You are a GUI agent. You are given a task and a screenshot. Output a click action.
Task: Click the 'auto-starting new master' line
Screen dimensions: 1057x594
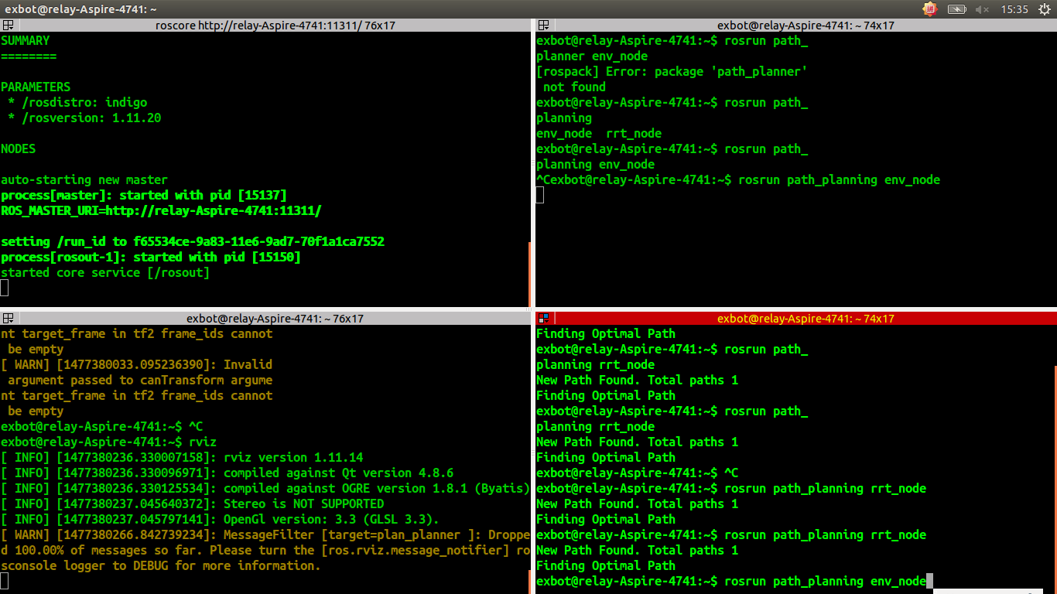click(x=84, y=179)
